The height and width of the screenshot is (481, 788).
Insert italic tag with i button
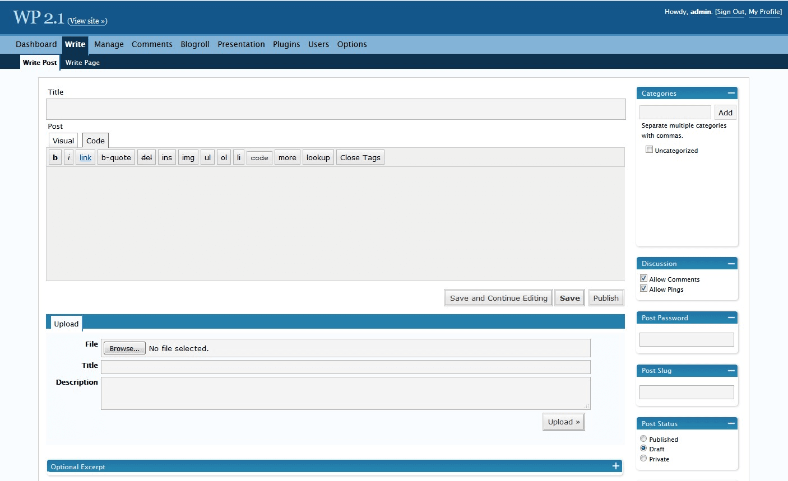pyautogui.click(x=68, y=157)
